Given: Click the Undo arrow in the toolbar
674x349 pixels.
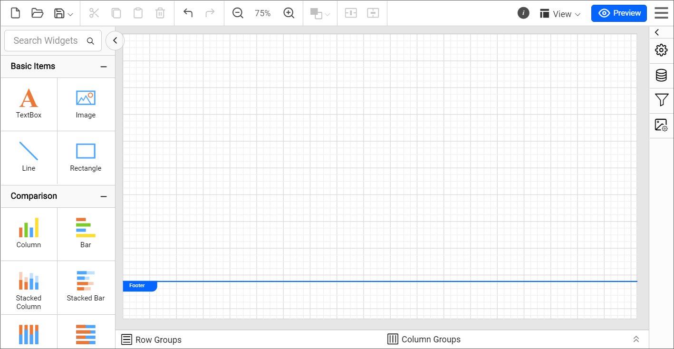Looking at the screenshot, I should tap(188, 13).
